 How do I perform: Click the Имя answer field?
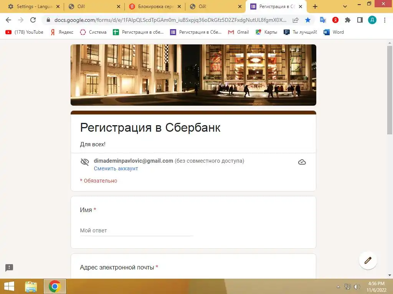137,230
